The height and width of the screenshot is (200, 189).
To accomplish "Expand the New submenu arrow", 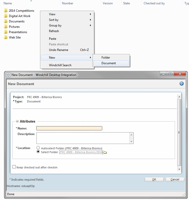I will (90, 58).
